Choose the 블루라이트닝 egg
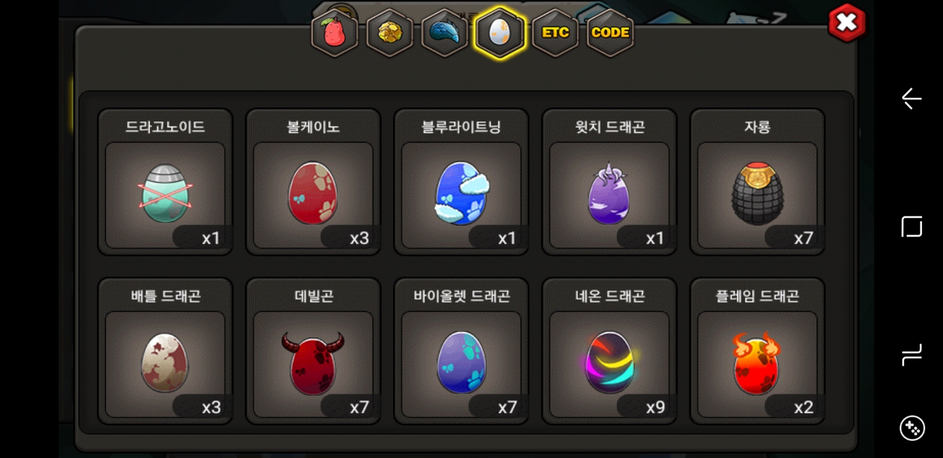 click(x=461, y=183)
